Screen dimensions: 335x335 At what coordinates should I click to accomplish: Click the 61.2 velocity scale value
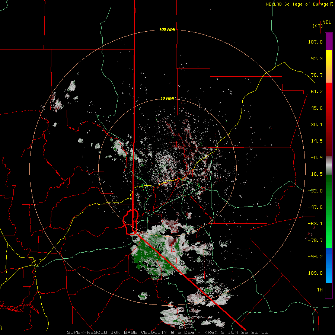(317, 92)
